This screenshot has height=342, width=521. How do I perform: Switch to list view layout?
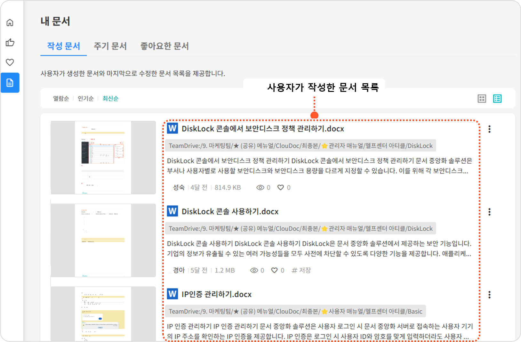[x=497, y=99]
